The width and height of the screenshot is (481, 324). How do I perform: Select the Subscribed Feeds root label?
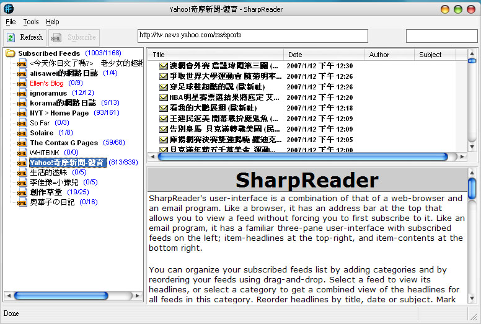(x=49, y=53)
